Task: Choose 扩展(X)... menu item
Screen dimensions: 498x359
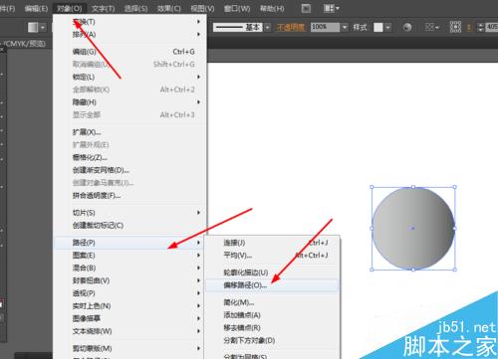Action: click(129, 132)
